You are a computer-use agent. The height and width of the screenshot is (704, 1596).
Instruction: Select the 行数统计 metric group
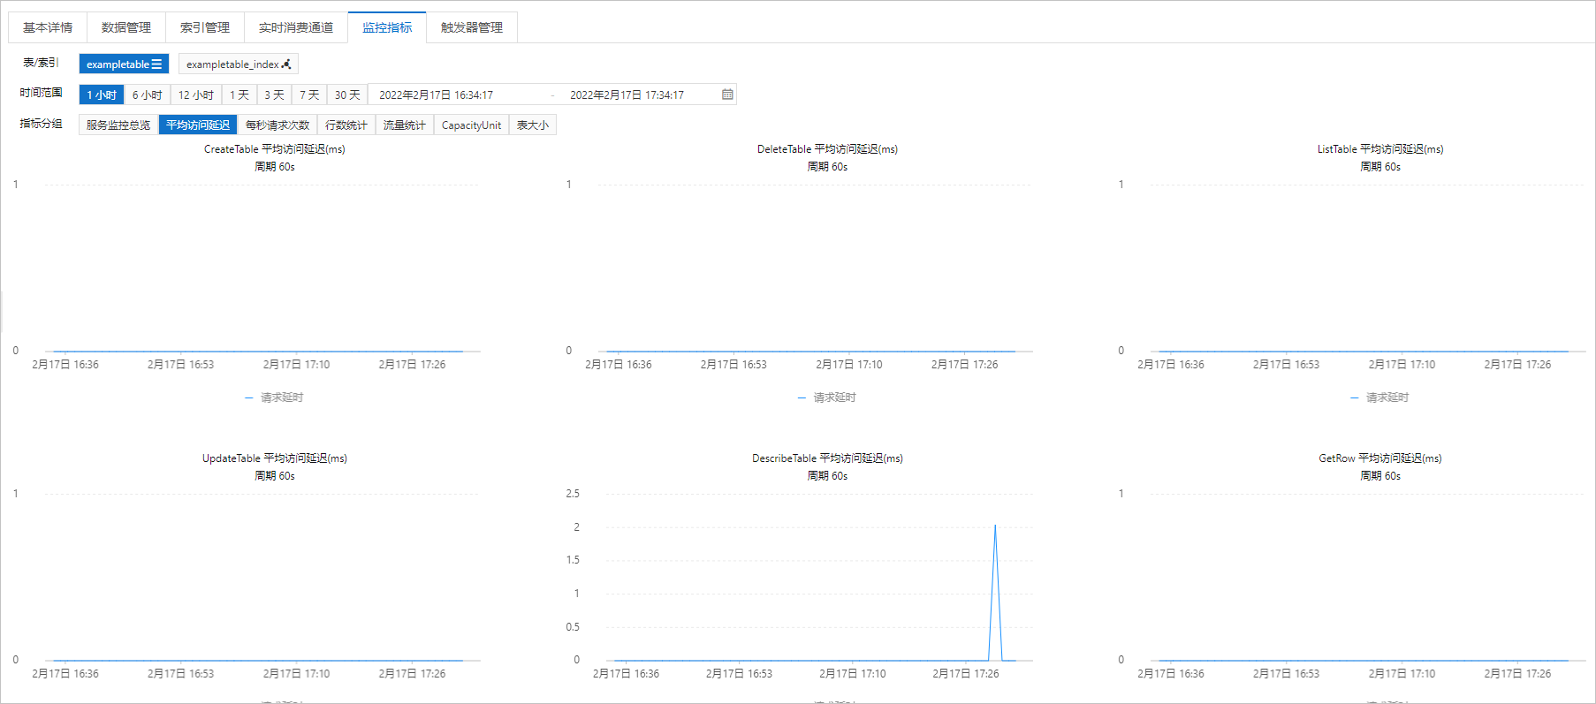click(346, 125)
